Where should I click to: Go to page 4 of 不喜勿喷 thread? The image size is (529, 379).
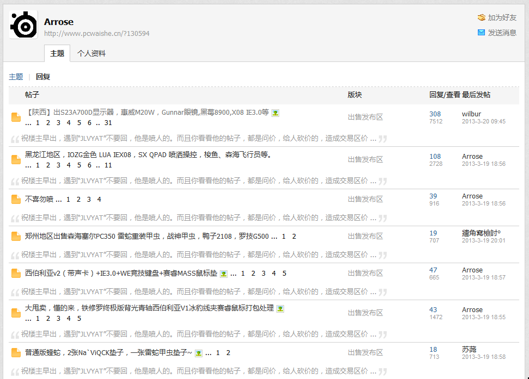99,199
